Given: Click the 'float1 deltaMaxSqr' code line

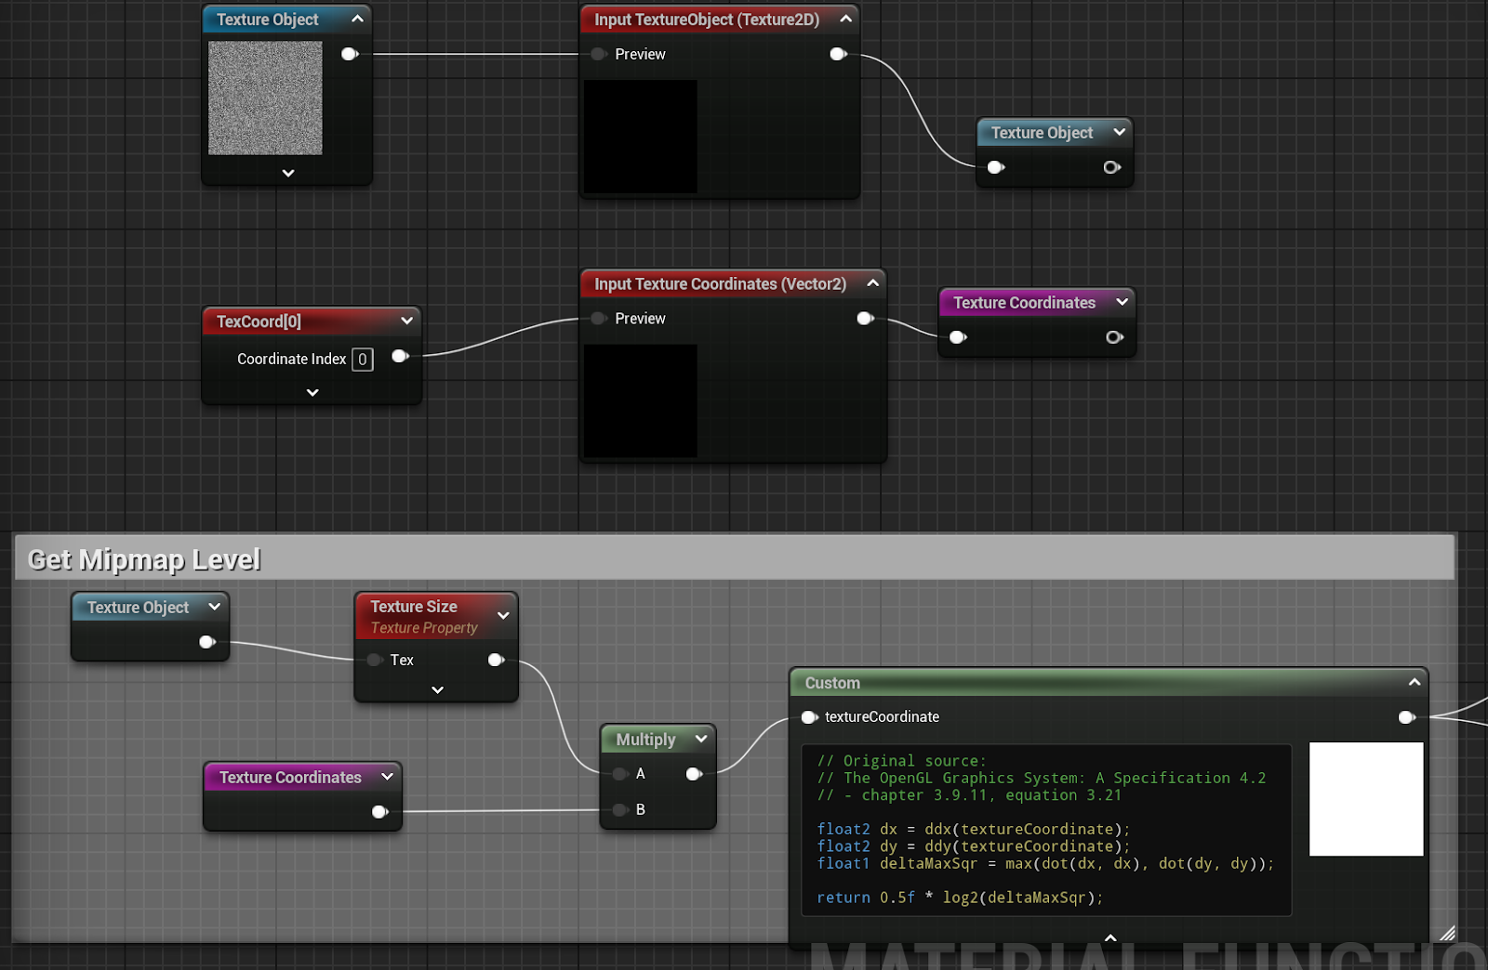Looking at the screenshot, I should [x=1045, y=864].
